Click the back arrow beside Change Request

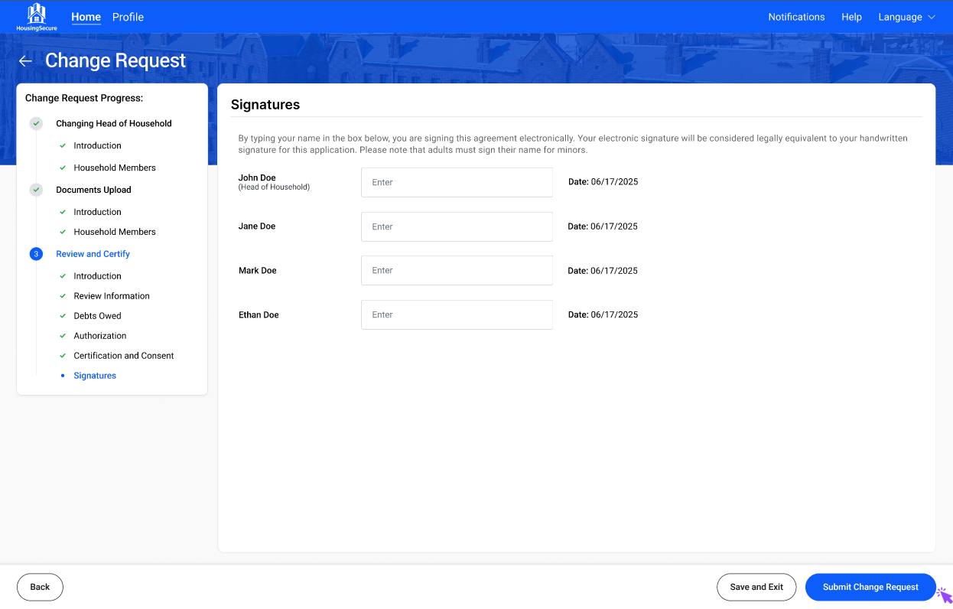(x=25, y=61)
